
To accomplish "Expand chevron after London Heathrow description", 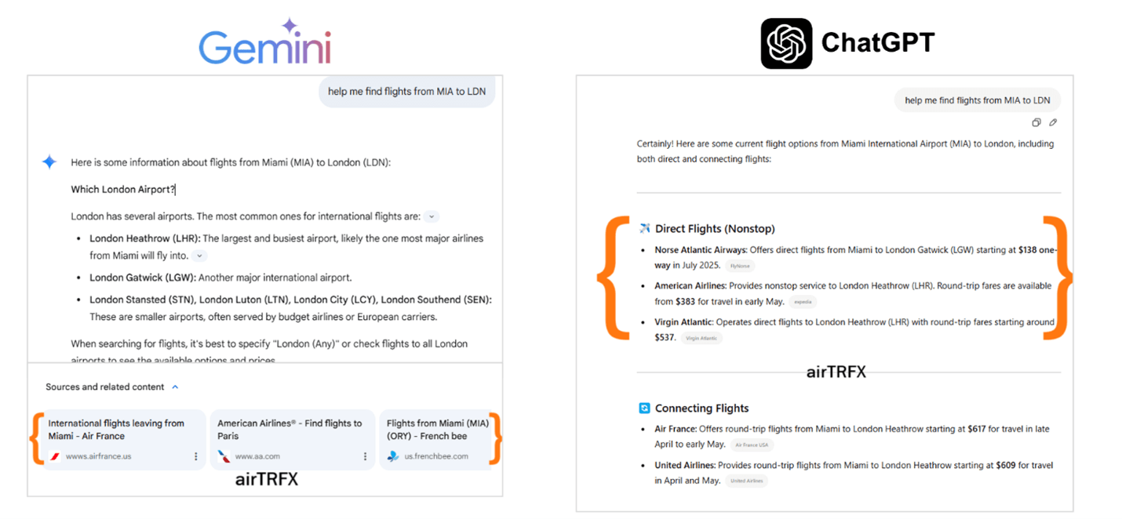I will tap(199, 256).
